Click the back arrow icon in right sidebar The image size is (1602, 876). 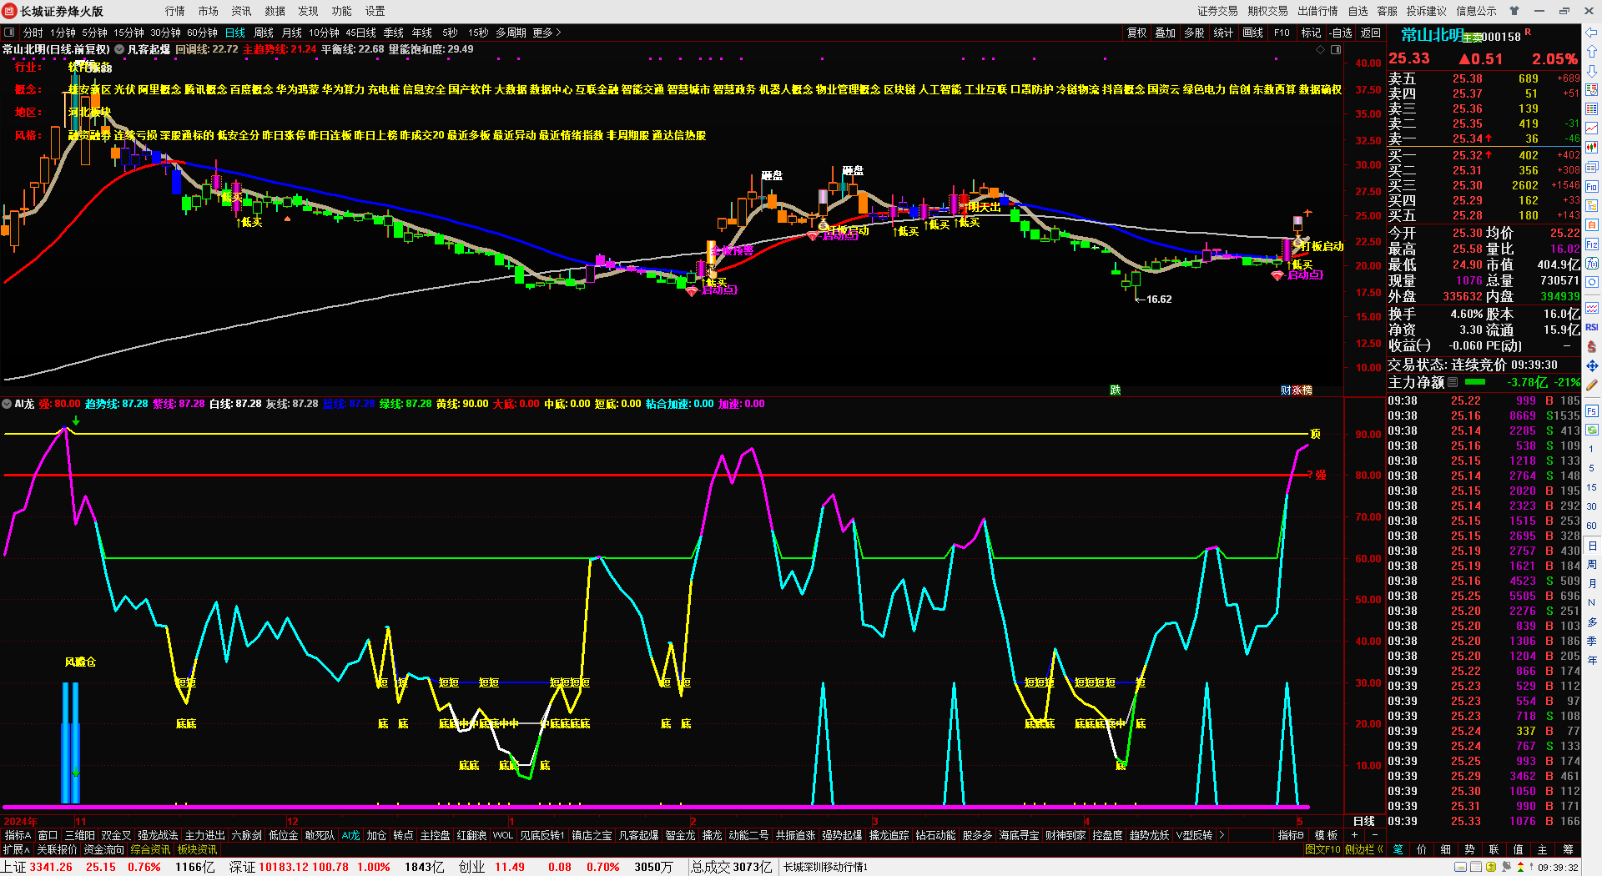pyautogui.click(x=1592, y=33)
